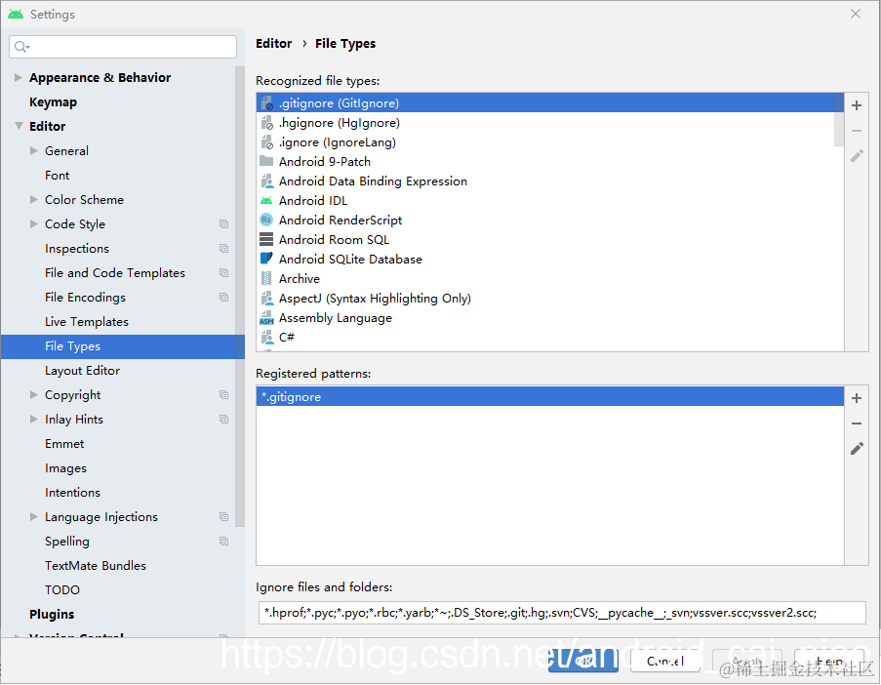Viewport: 881px width, 685px height.
Task: Expand the Inlay Hints arrow
Action: [x=34, y=420]
